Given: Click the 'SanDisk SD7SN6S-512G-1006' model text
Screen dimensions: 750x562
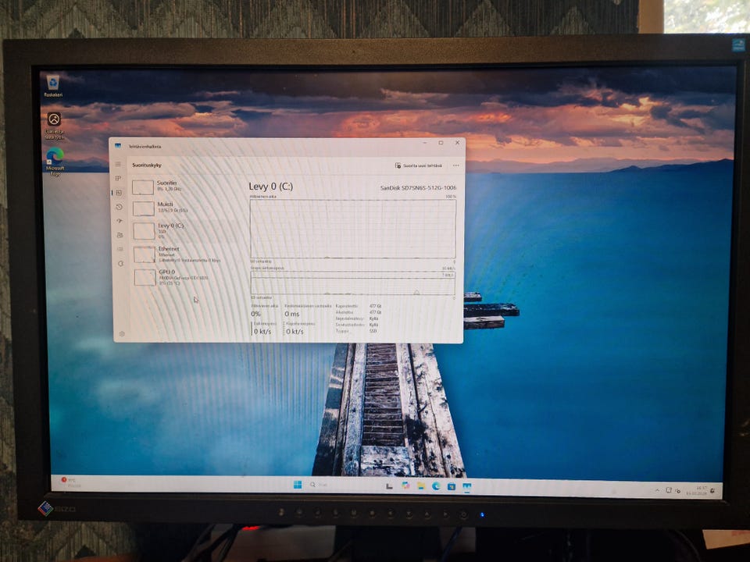Looking at the screenshot, I should click(418, 188).
